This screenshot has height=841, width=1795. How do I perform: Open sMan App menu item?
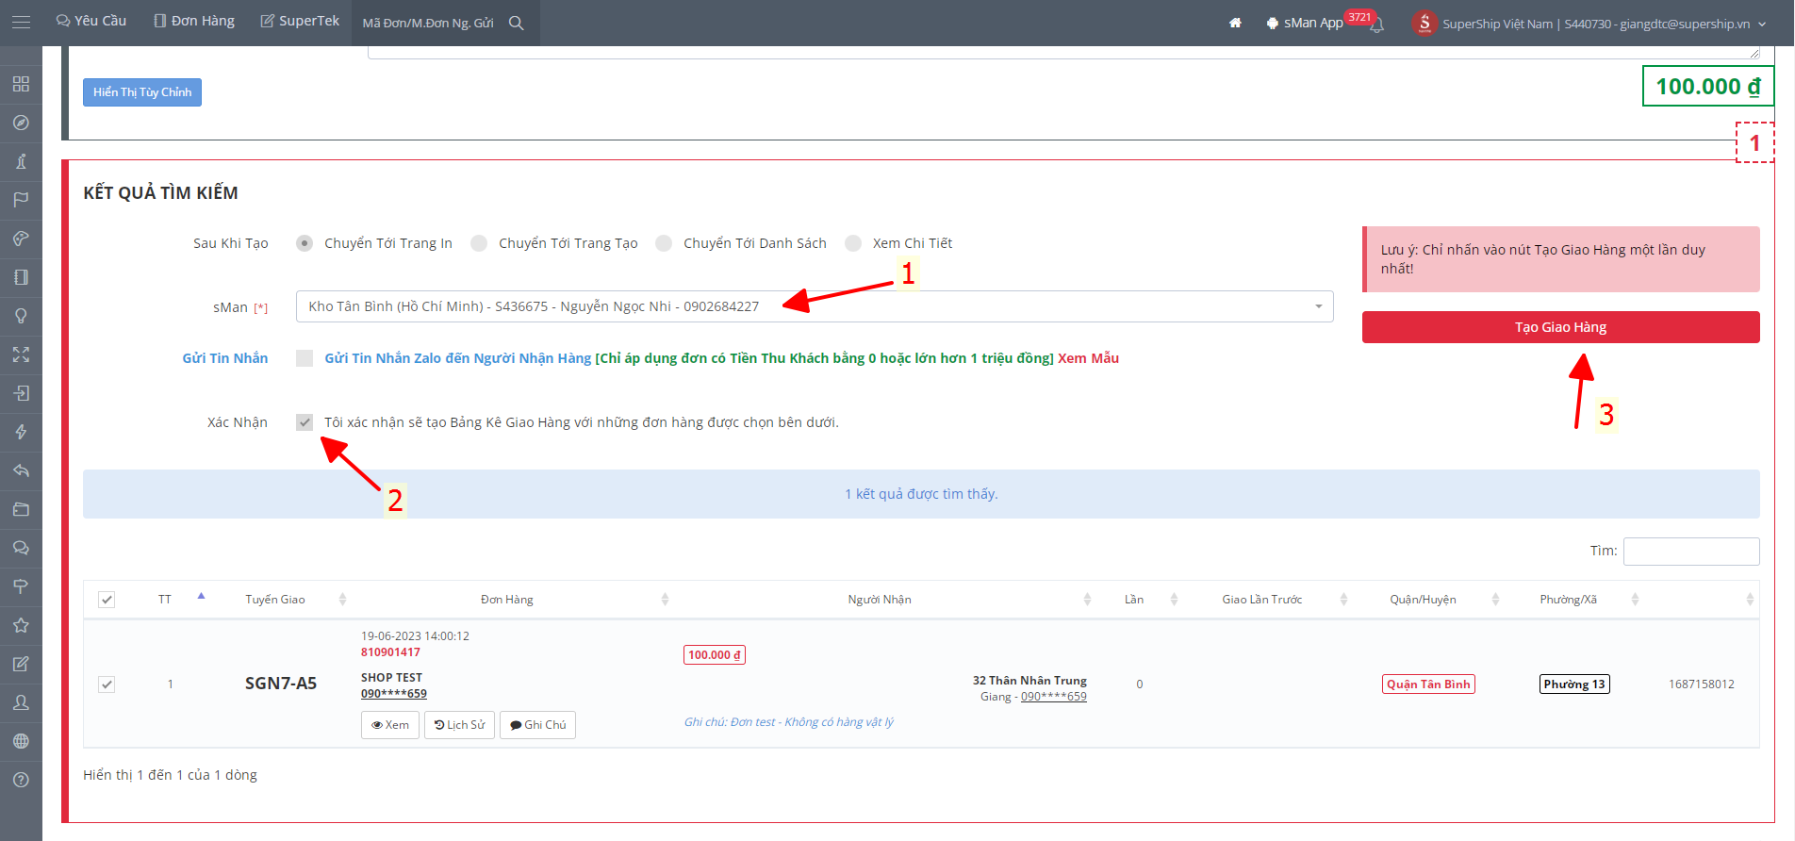(1305, 23)
